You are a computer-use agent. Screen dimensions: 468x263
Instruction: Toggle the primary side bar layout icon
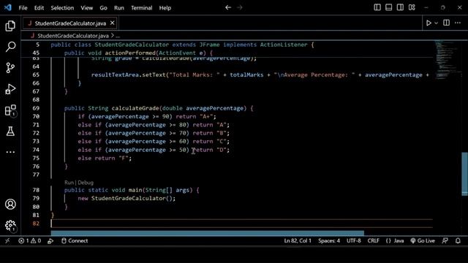(377, 7)
